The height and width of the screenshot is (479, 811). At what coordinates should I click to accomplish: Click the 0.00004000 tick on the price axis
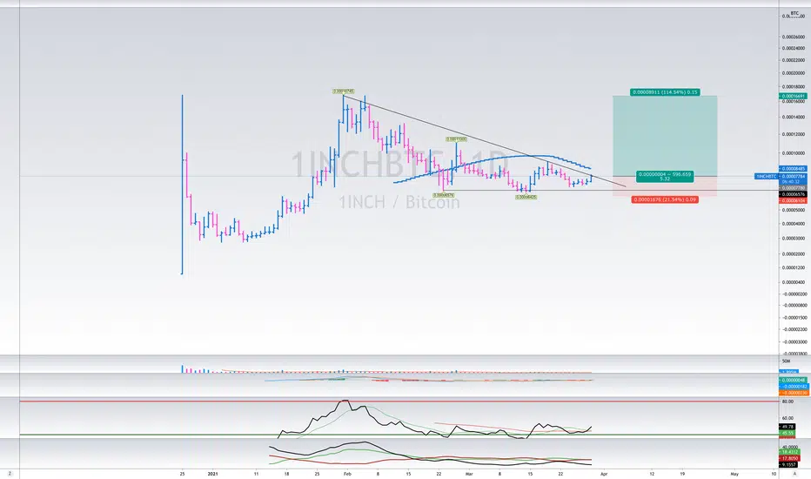794,224
